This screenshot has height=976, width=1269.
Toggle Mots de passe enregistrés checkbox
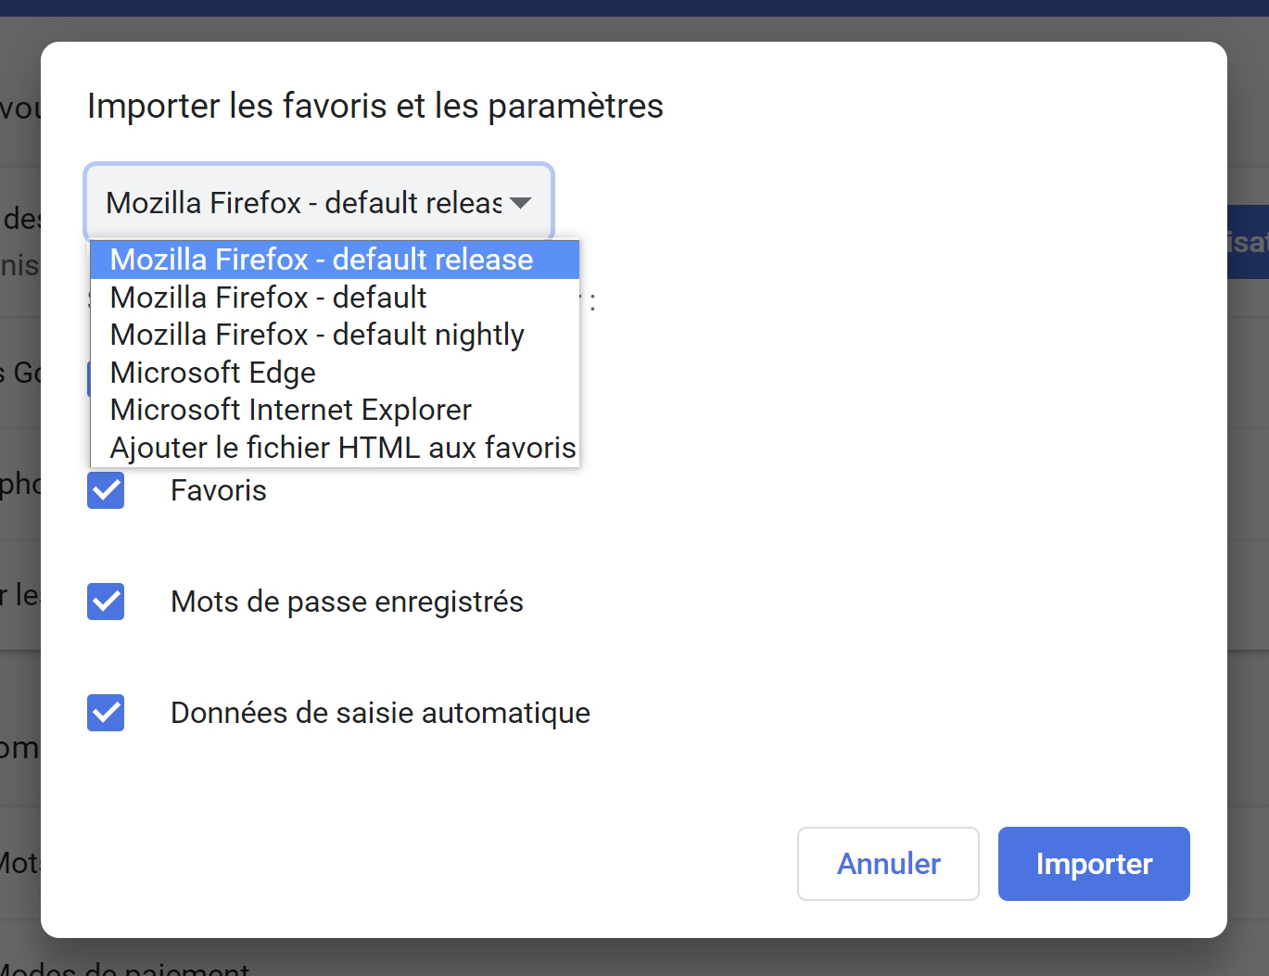pyautogui.click(x=106, y=602)
